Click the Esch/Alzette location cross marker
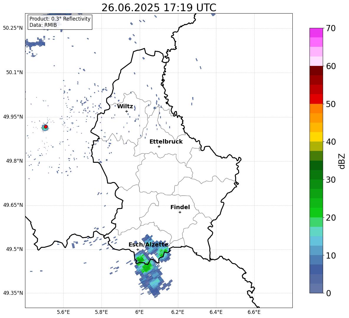349x318 pixels. click(138, 249)
